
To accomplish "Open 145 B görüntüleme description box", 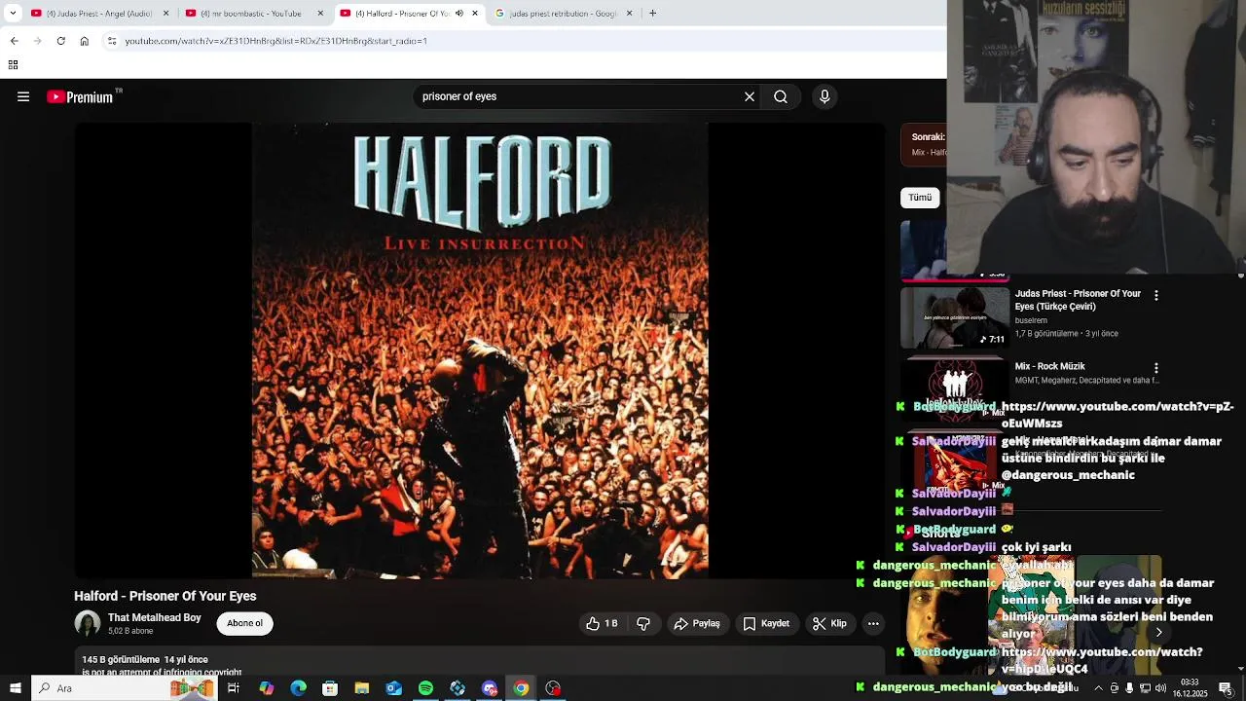I will [480, 662].
